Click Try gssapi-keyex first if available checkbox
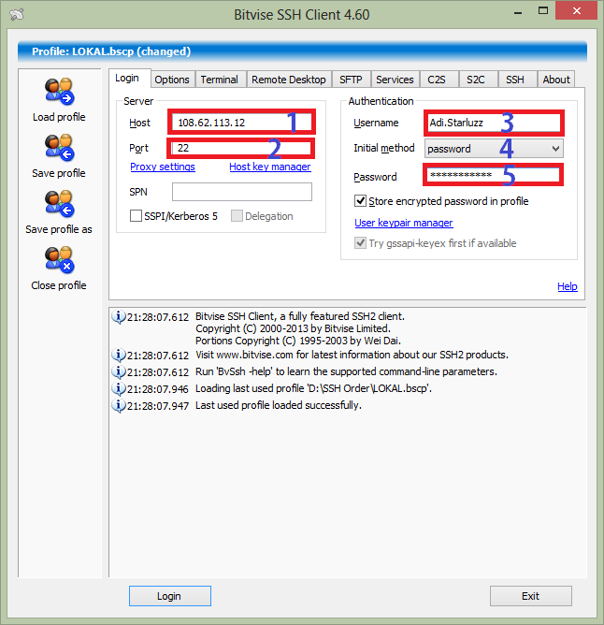 click(x=360, y=242)
